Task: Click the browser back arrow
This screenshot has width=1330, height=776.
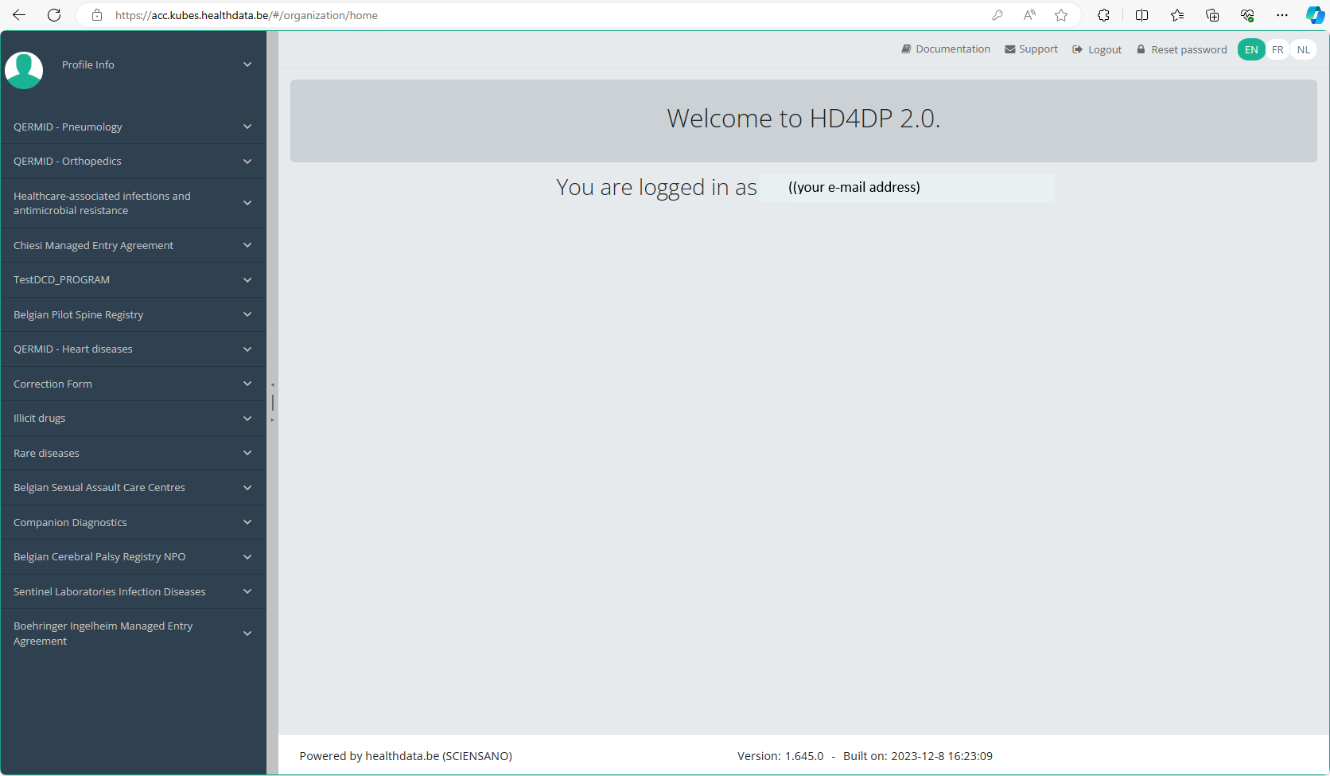Action: (19, 15)
